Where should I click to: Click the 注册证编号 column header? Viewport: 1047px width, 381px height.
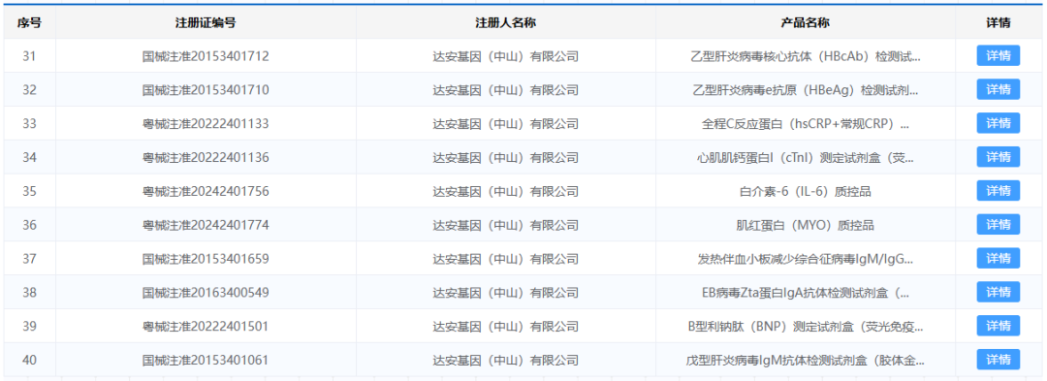point(206,22)
